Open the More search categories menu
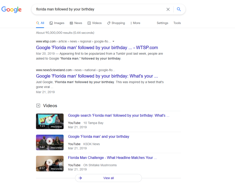235x188 pixels. 135,23
